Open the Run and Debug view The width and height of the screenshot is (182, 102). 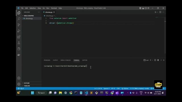click(19, 31)
